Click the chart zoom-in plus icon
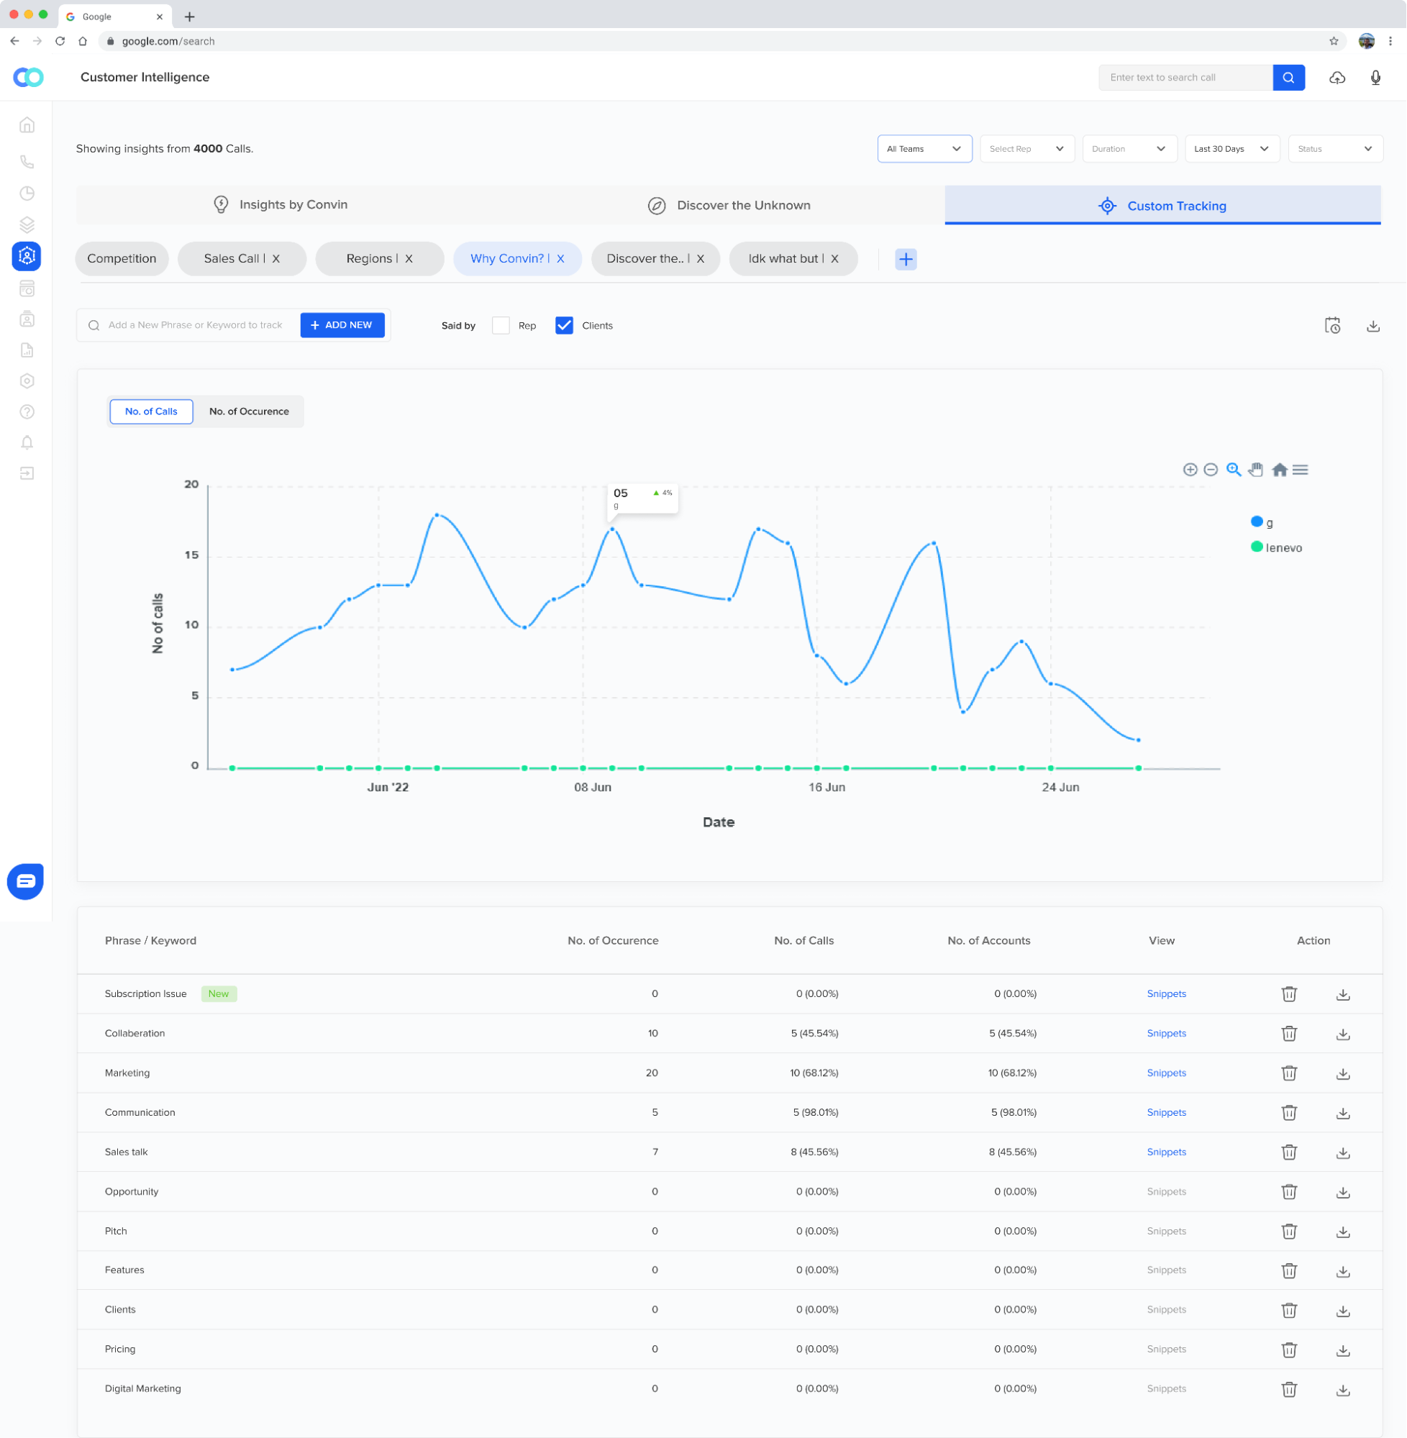The height and width of the screenshot is (1438, 1407). point(1190,470)
